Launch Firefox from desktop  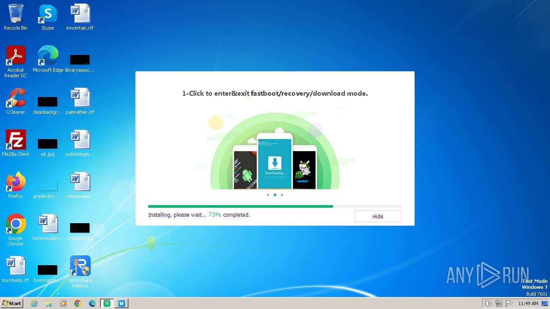coord(15,185)
